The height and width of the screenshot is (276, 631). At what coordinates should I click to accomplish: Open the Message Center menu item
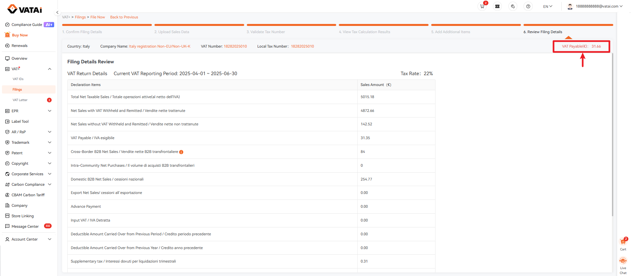[25, 226]
